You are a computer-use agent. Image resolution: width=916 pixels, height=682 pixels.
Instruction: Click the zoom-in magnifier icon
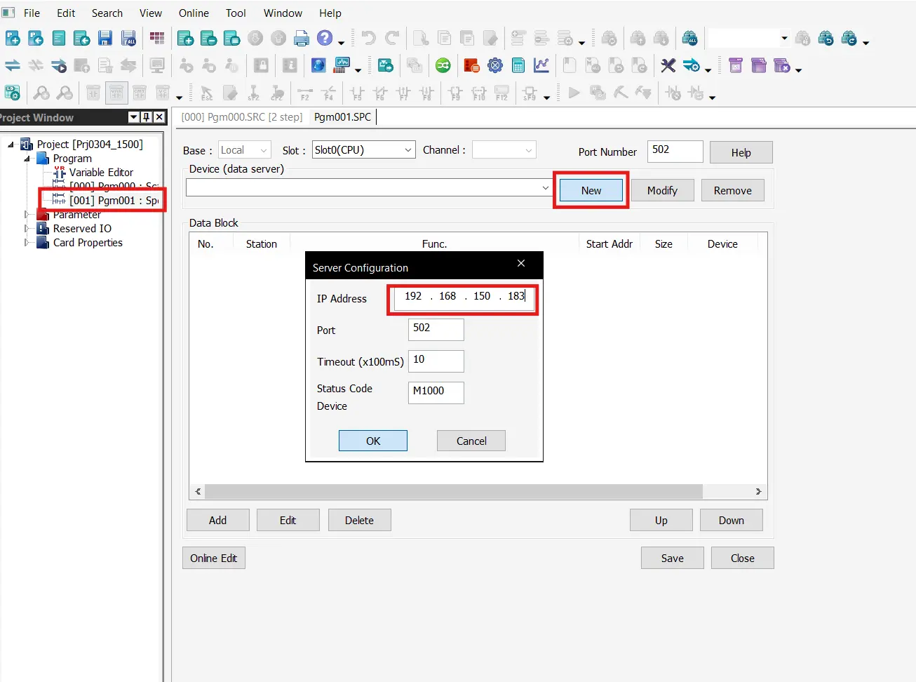pyautogui.click(x=42, y=92)
